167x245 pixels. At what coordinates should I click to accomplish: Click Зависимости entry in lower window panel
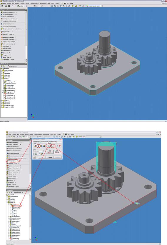click(x=12, y=161)
